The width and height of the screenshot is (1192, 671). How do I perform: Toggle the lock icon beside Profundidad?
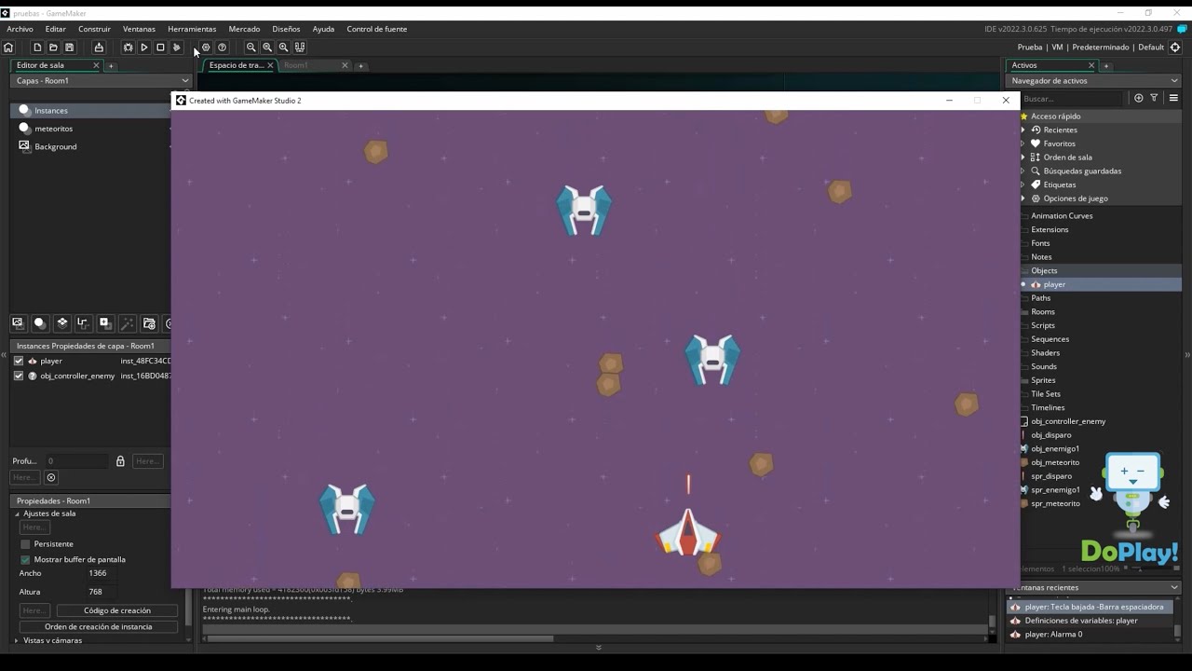[120, 461]
